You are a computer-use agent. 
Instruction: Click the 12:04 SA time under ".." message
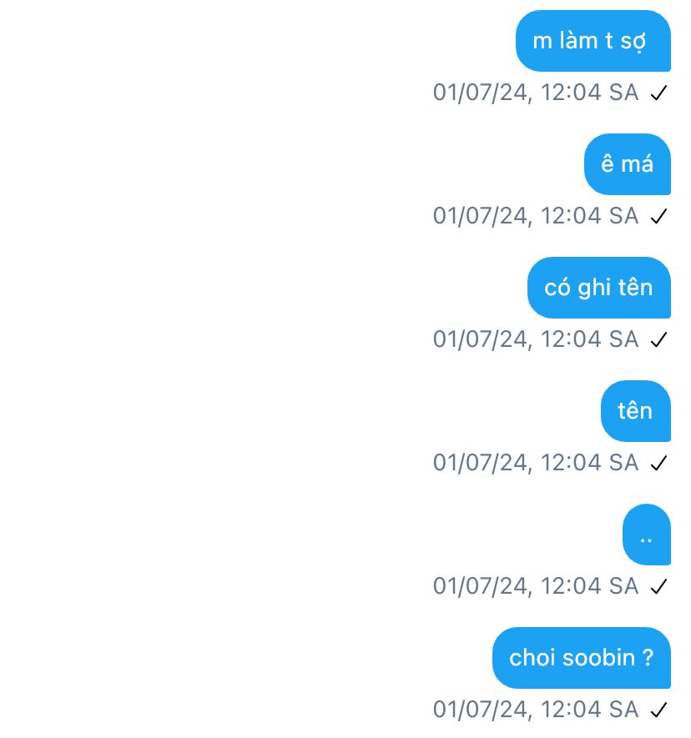(589, 586)
